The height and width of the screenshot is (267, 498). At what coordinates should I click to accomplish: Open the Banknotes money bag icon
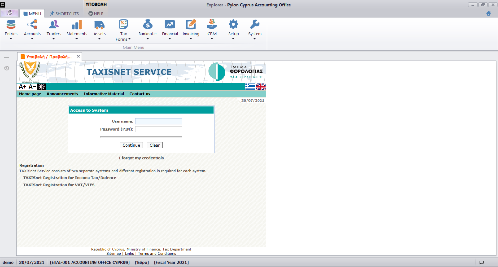coord(148,25)
